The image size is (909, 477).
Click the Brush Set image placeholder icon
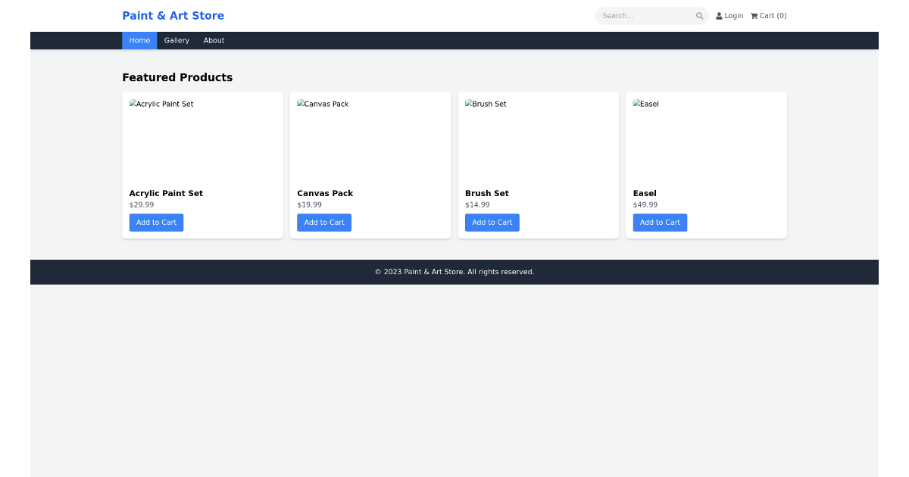point(469,104)
